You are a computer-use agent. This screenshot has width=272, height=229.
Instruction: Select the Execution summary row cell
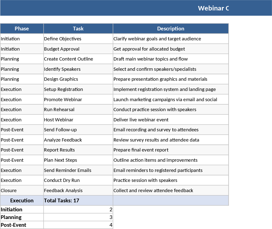point(22,200)
